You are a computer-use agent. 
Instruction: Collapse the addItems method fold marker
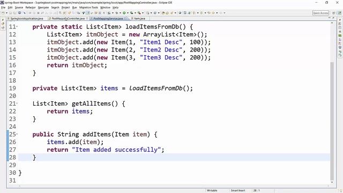(17, 135)
